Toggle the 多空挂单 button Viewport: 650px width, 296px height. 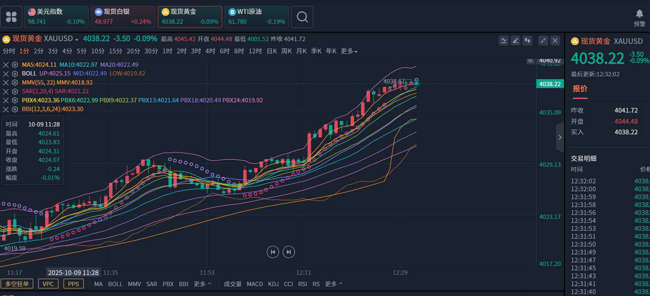pyautogui.click(x=17, y=284)
